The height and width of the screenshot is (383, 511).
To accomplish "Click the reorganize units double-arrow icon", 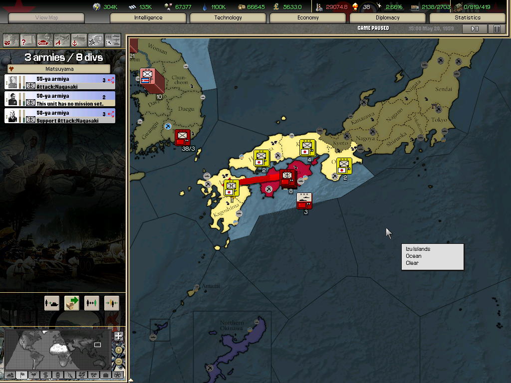I will pyautogui.click(x=92, y=303).
